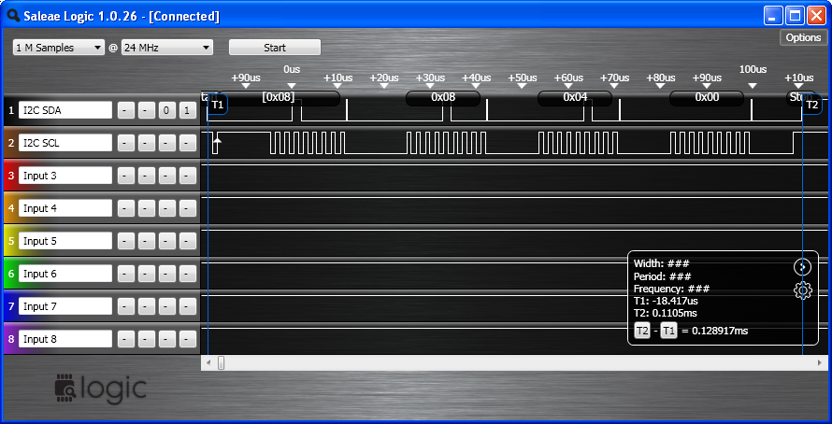
Task: Click the +70us time label
Action: point(614,78)
